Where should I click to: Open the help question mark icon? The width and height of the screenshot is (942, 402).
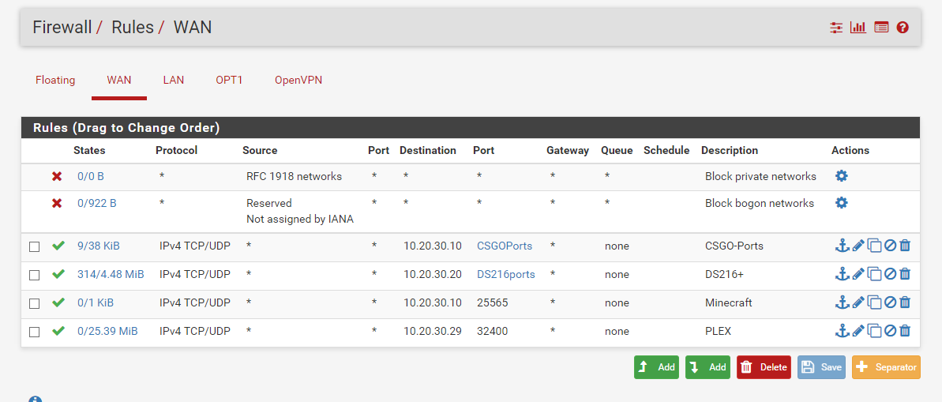(903, 28)
